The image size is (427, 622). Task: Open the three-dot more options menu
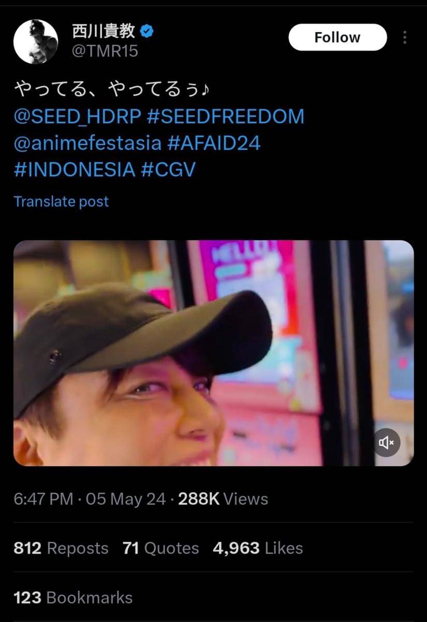click(x=405, y=37)
